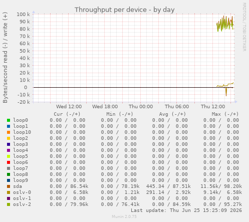Click the loop6 red legend swatch
Screen dimensions: 249x222
coord(9,162)
